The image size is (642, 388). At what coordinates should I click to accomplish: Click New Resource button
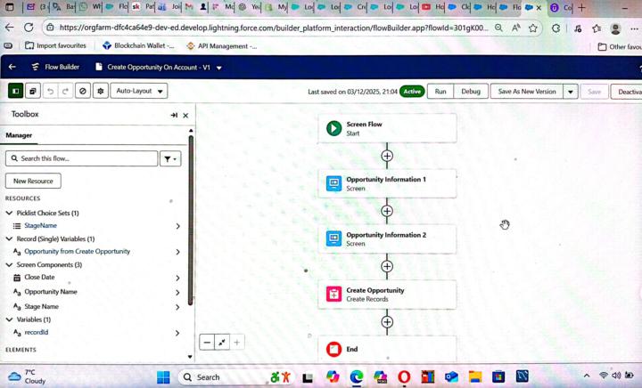[33, 181]
